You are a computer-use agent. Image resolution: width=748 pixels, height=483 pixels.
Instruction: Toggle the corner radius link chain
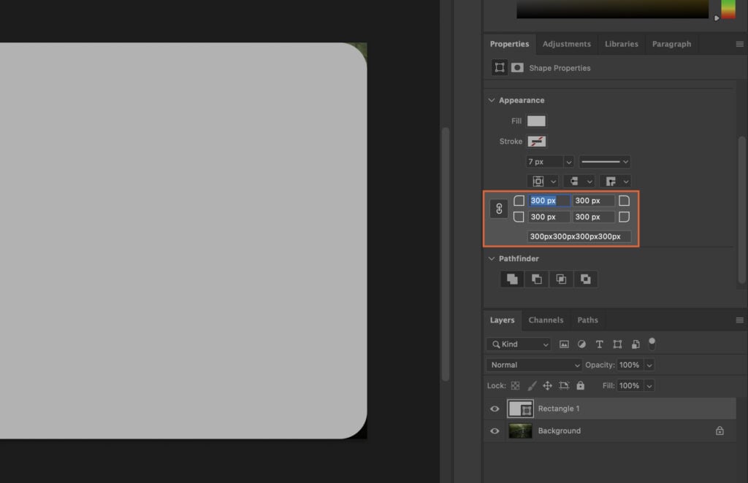pos(499,209)
